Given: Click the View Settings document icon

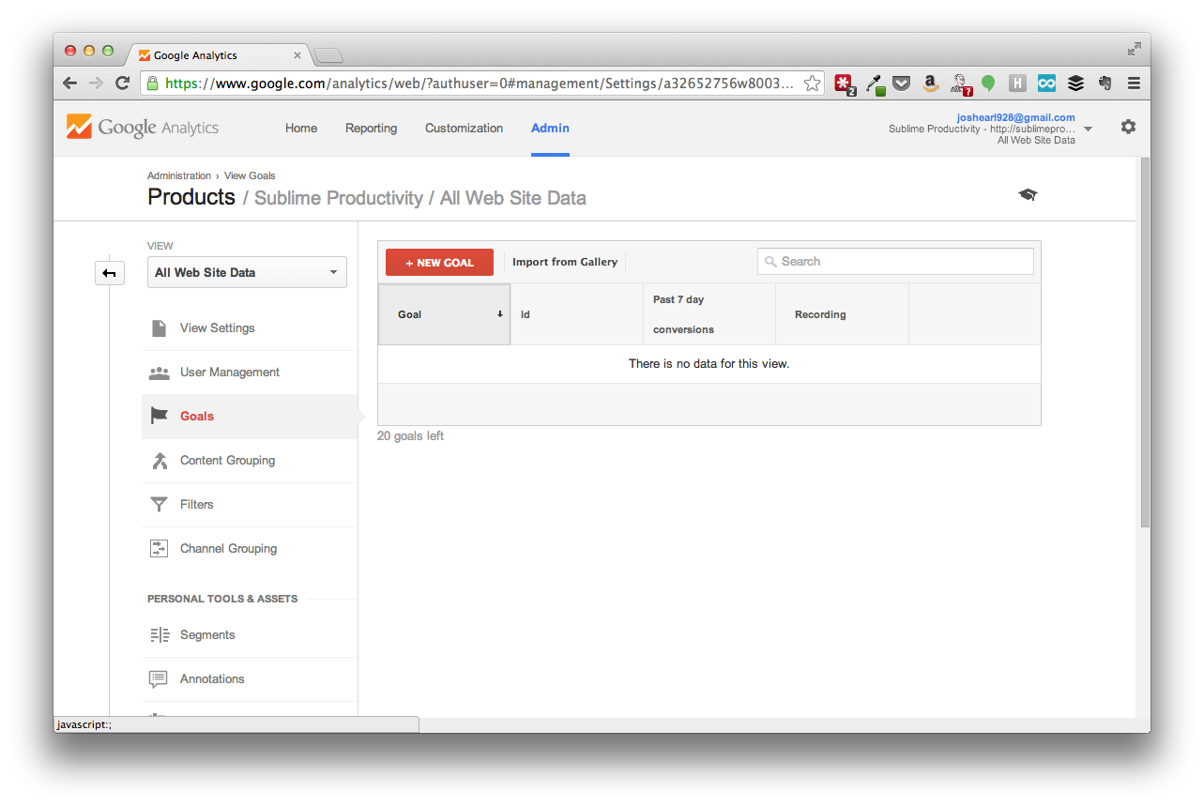Looking at the screenshot, I should 159,328.
